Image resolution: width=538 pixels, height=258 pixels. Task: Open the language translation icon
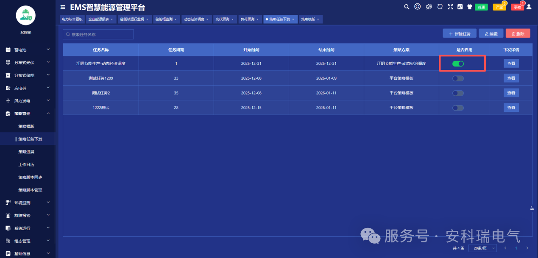[x=460, y=7]
